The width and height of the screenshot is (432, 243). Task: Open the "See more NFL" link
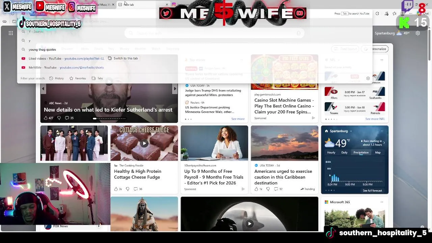[x=375, y=119]
